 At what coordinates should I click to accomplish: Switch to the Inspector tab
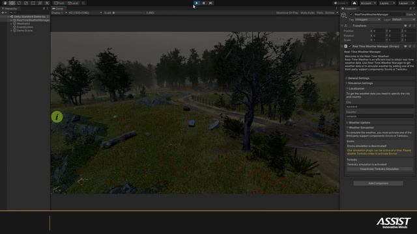349,8
